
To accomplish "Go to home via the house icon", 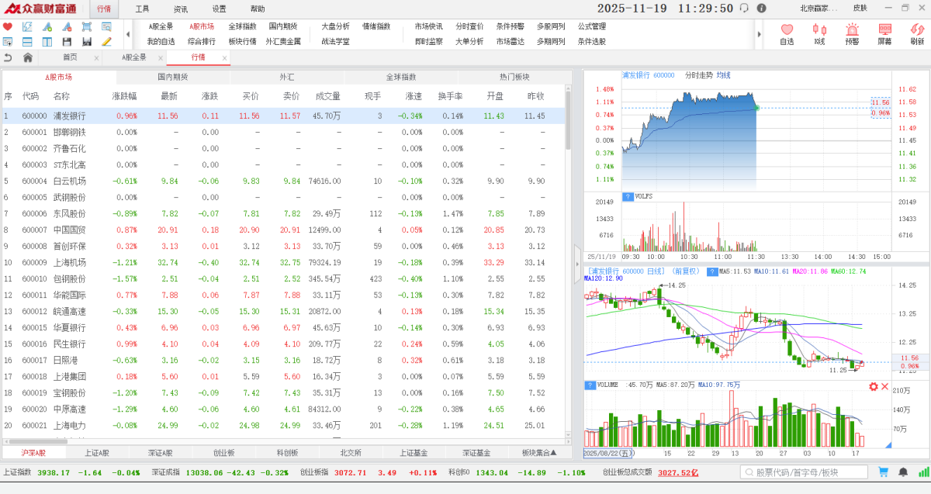I will point(28,57).
